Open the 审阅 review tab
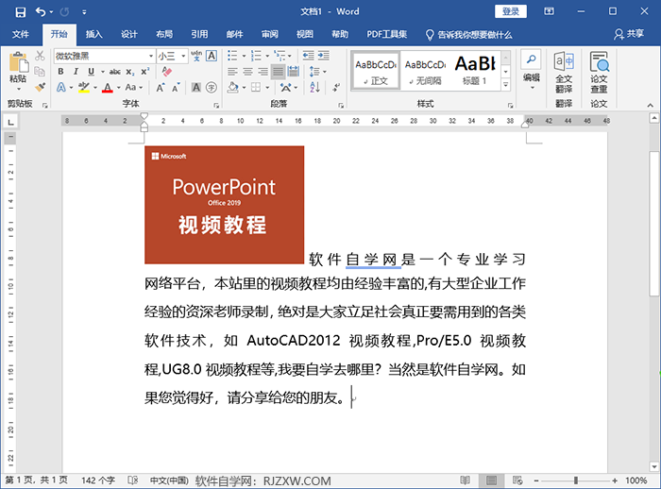Screen dimensions: 661x489 point(270,34)
